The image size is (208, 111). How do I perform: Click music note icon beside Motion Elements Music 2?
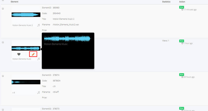pos(38,25)
